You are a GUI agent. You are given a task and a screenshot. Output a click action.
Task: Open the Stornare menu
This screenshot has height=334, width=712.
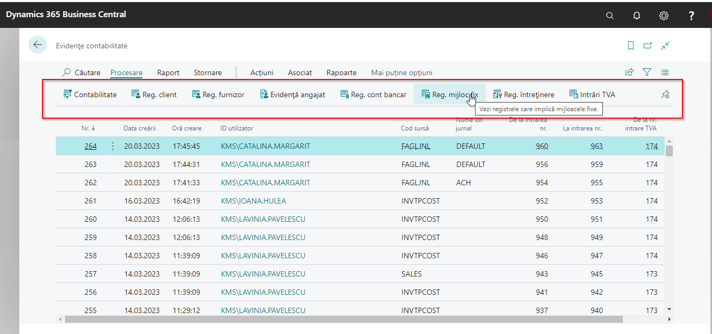[x=207, y=72]
